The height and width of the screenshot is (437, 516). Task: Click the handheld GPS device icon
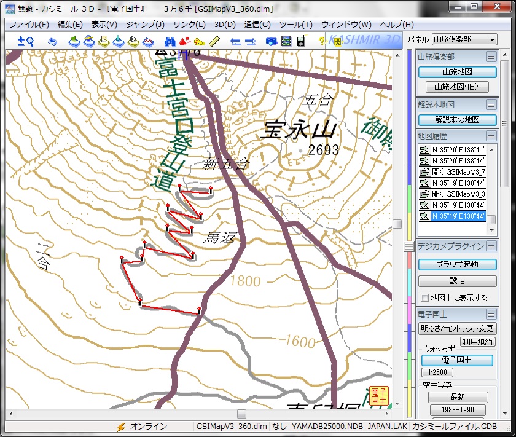pos(301,41)
